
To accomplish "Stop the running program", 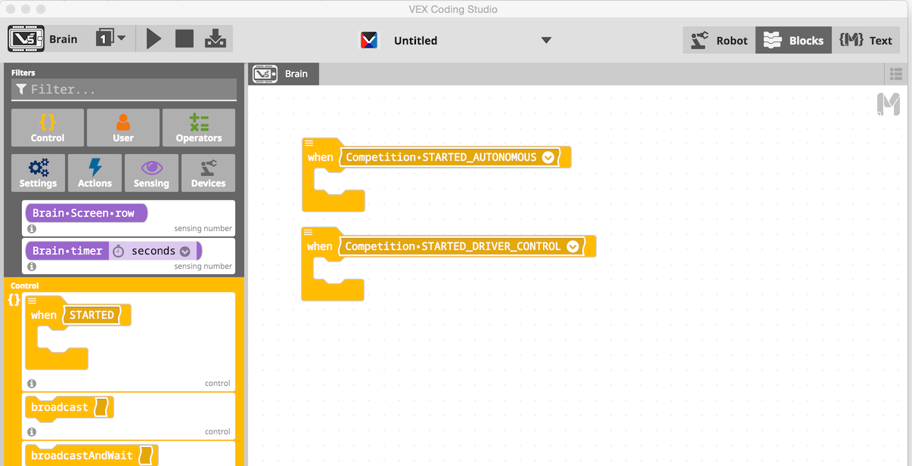I will tap(185, 39).
